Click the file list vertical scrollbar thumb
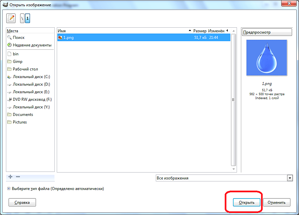This screenshot has height=215, width=299. click(234, 100)
